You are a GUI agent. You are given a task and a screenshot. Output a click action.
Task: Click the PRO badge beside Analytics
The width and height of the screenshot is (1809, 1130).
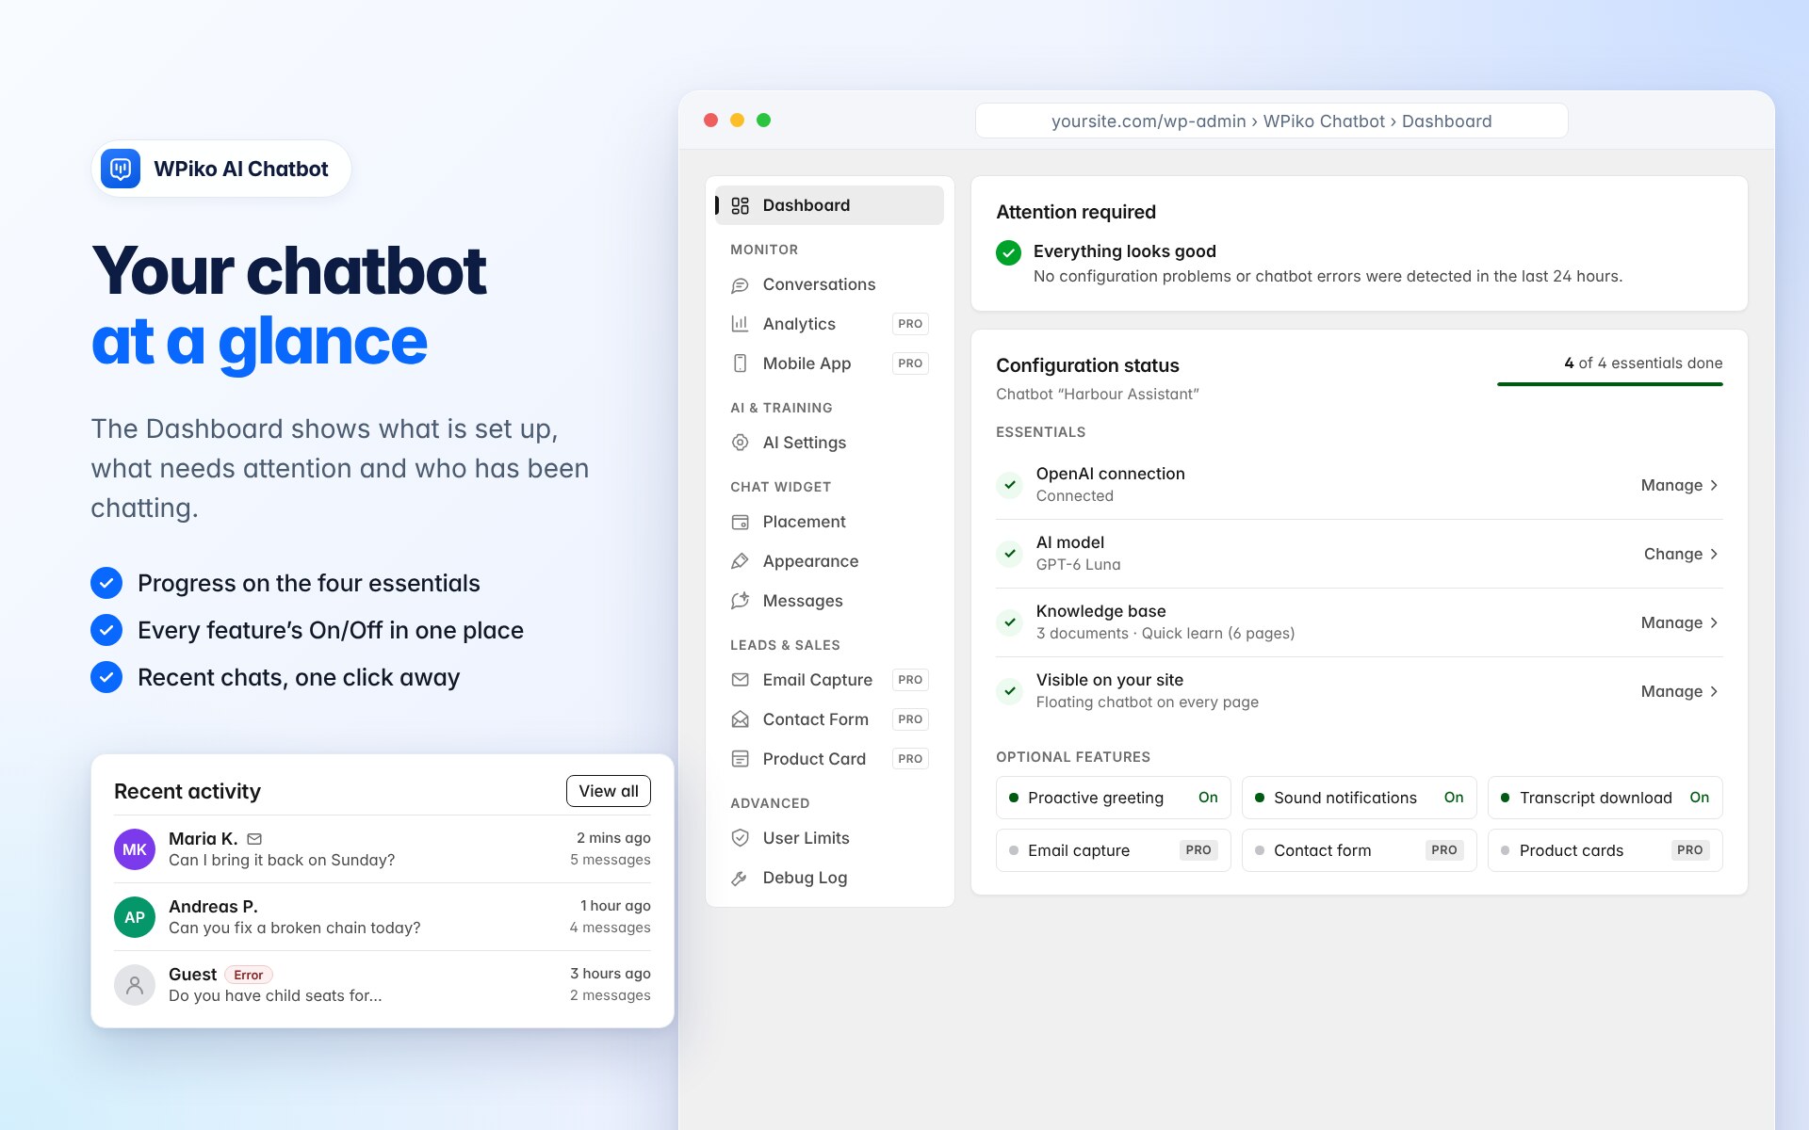910,324
